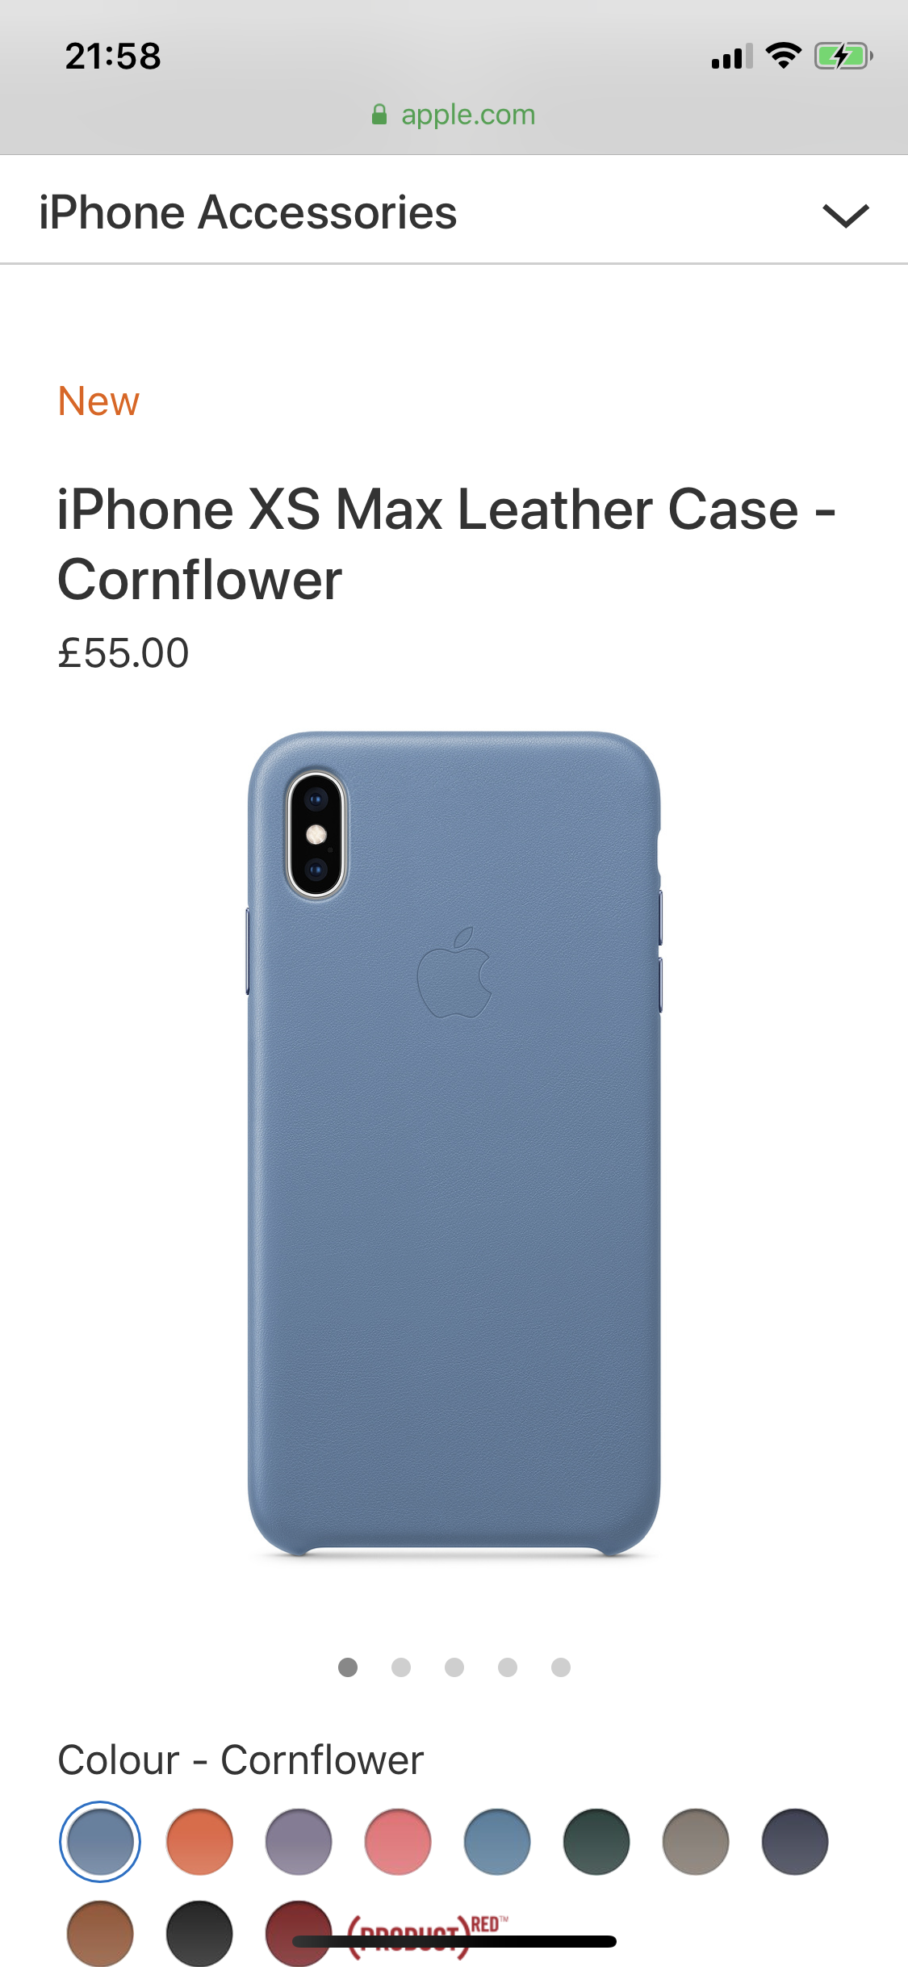Tap the apple.com address bar
Image resolution: width=908 pixels, height=1967 pixels.
454,115
